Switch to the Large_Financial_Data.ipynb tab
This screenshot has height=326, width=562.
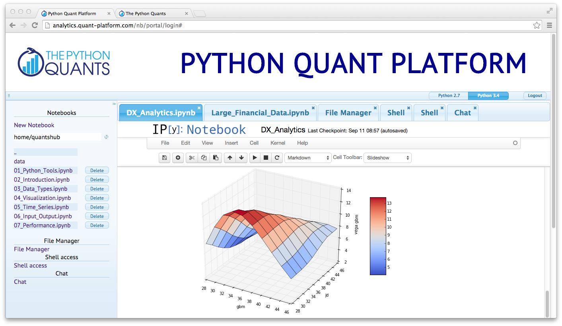tap(260, 113)
